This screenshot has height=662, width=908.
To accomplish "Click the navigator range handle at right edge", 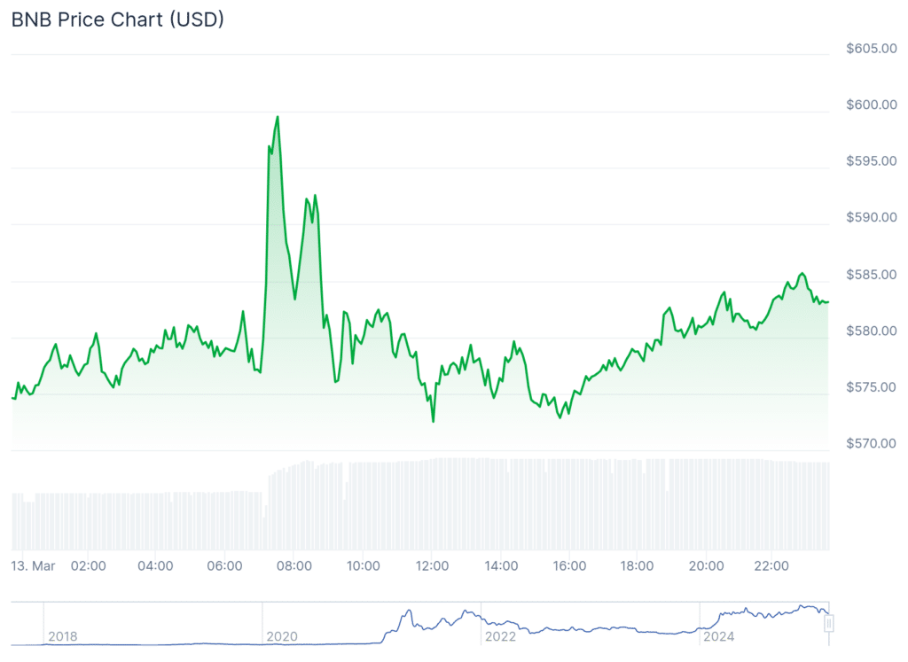I will (829, 624).
